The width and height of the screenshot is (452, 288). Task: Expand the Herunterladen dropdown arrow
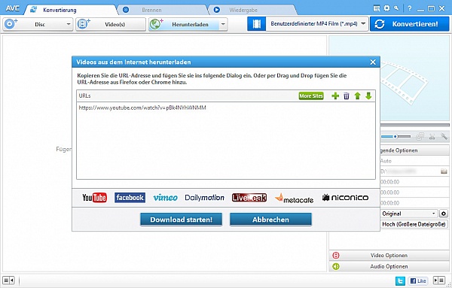223,24
